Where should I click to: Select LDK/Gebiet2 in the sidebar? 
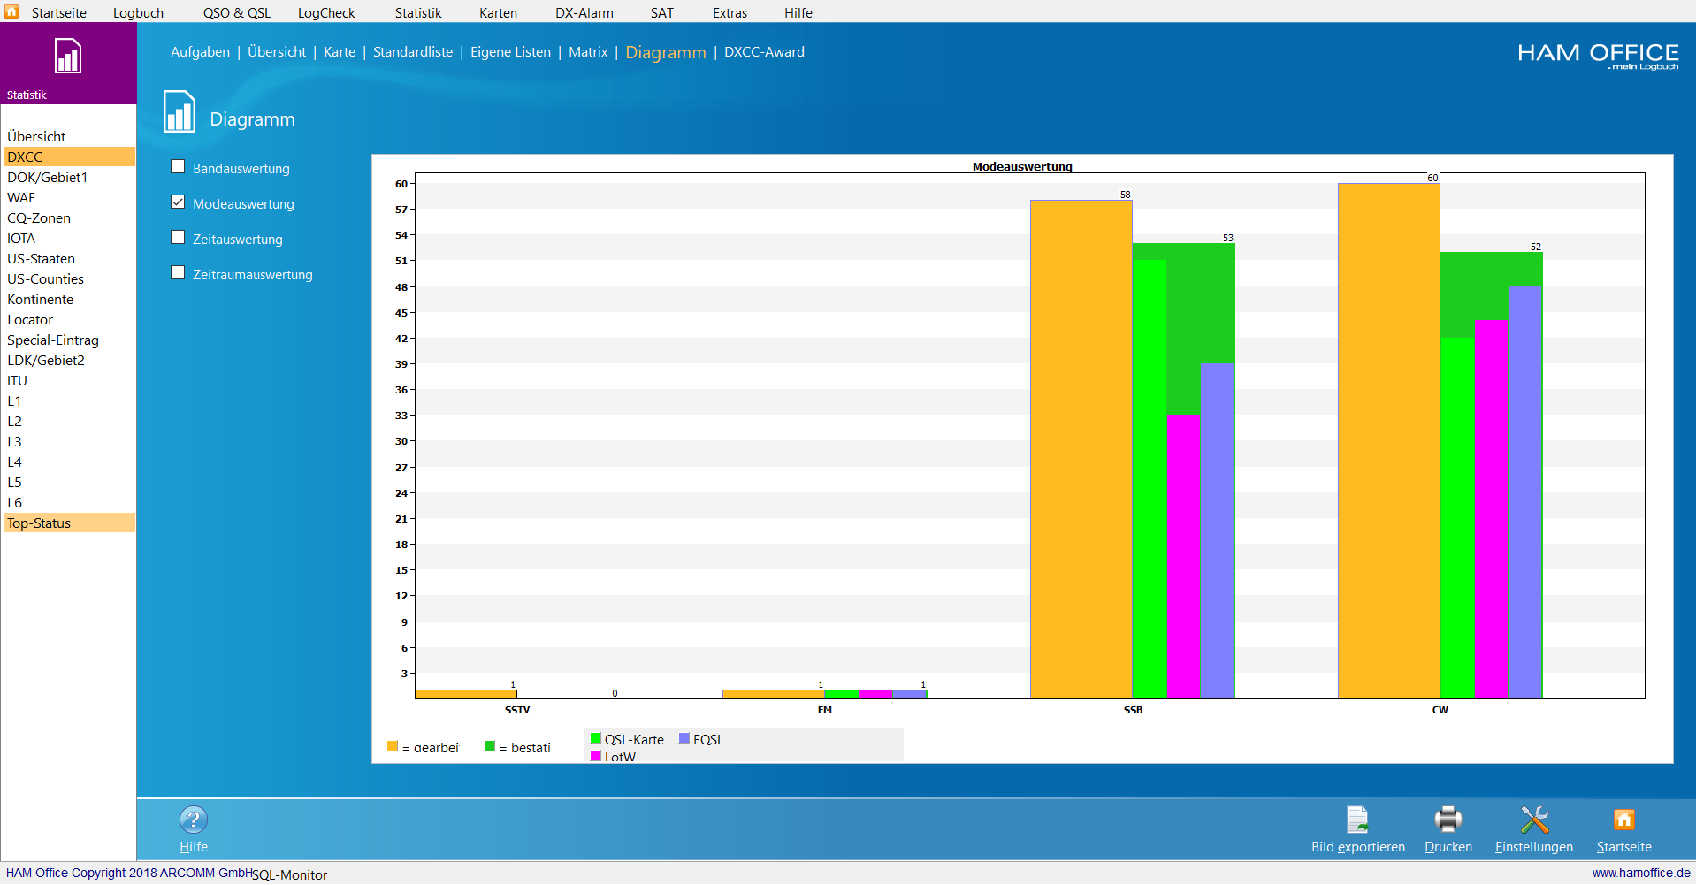(x=69, y=360)
